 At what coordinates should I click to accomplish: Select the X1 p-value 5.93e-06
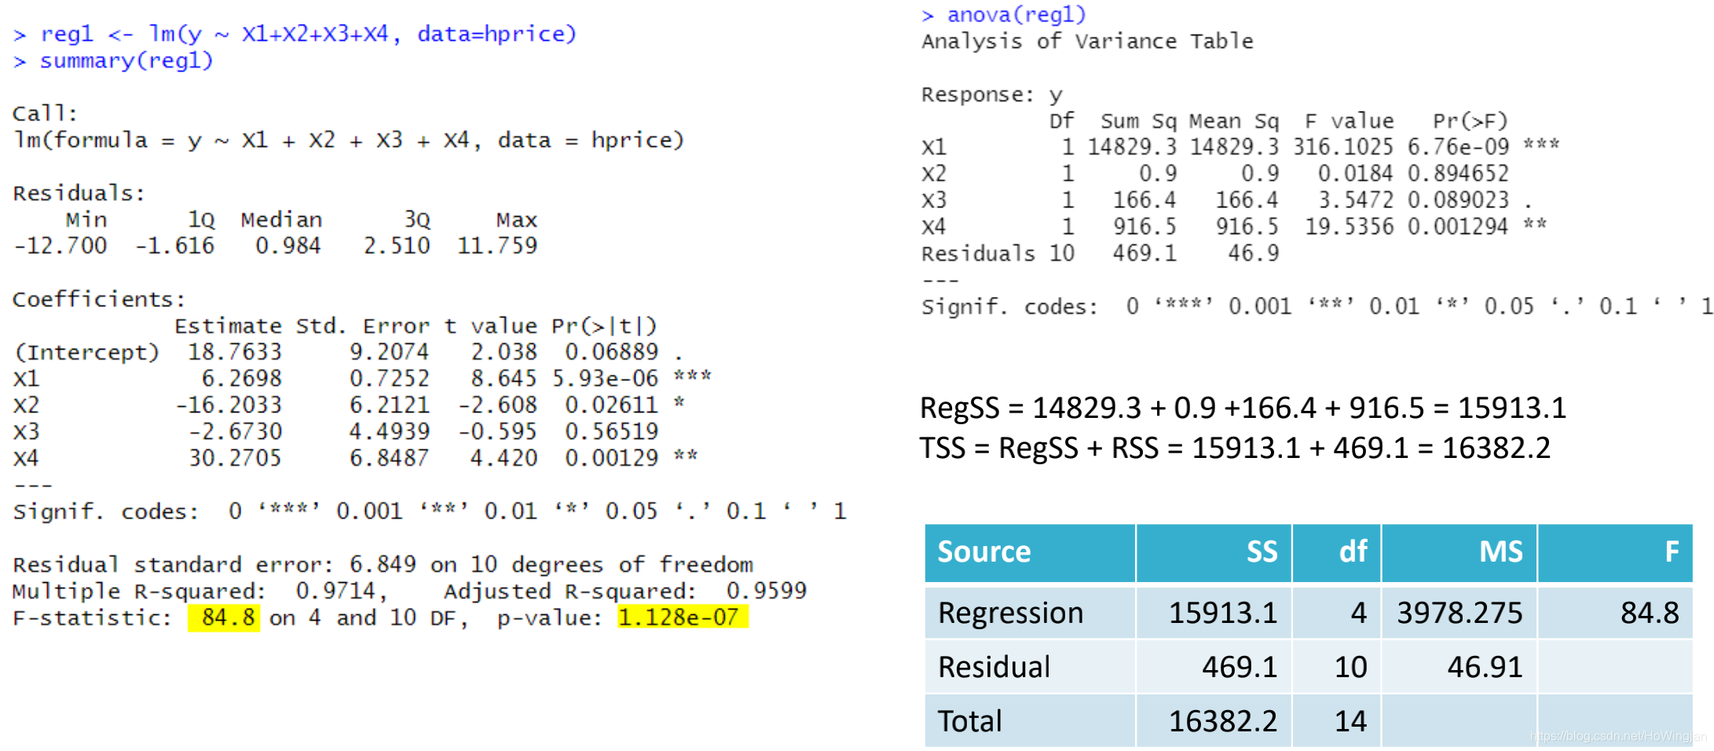[605, 378]
